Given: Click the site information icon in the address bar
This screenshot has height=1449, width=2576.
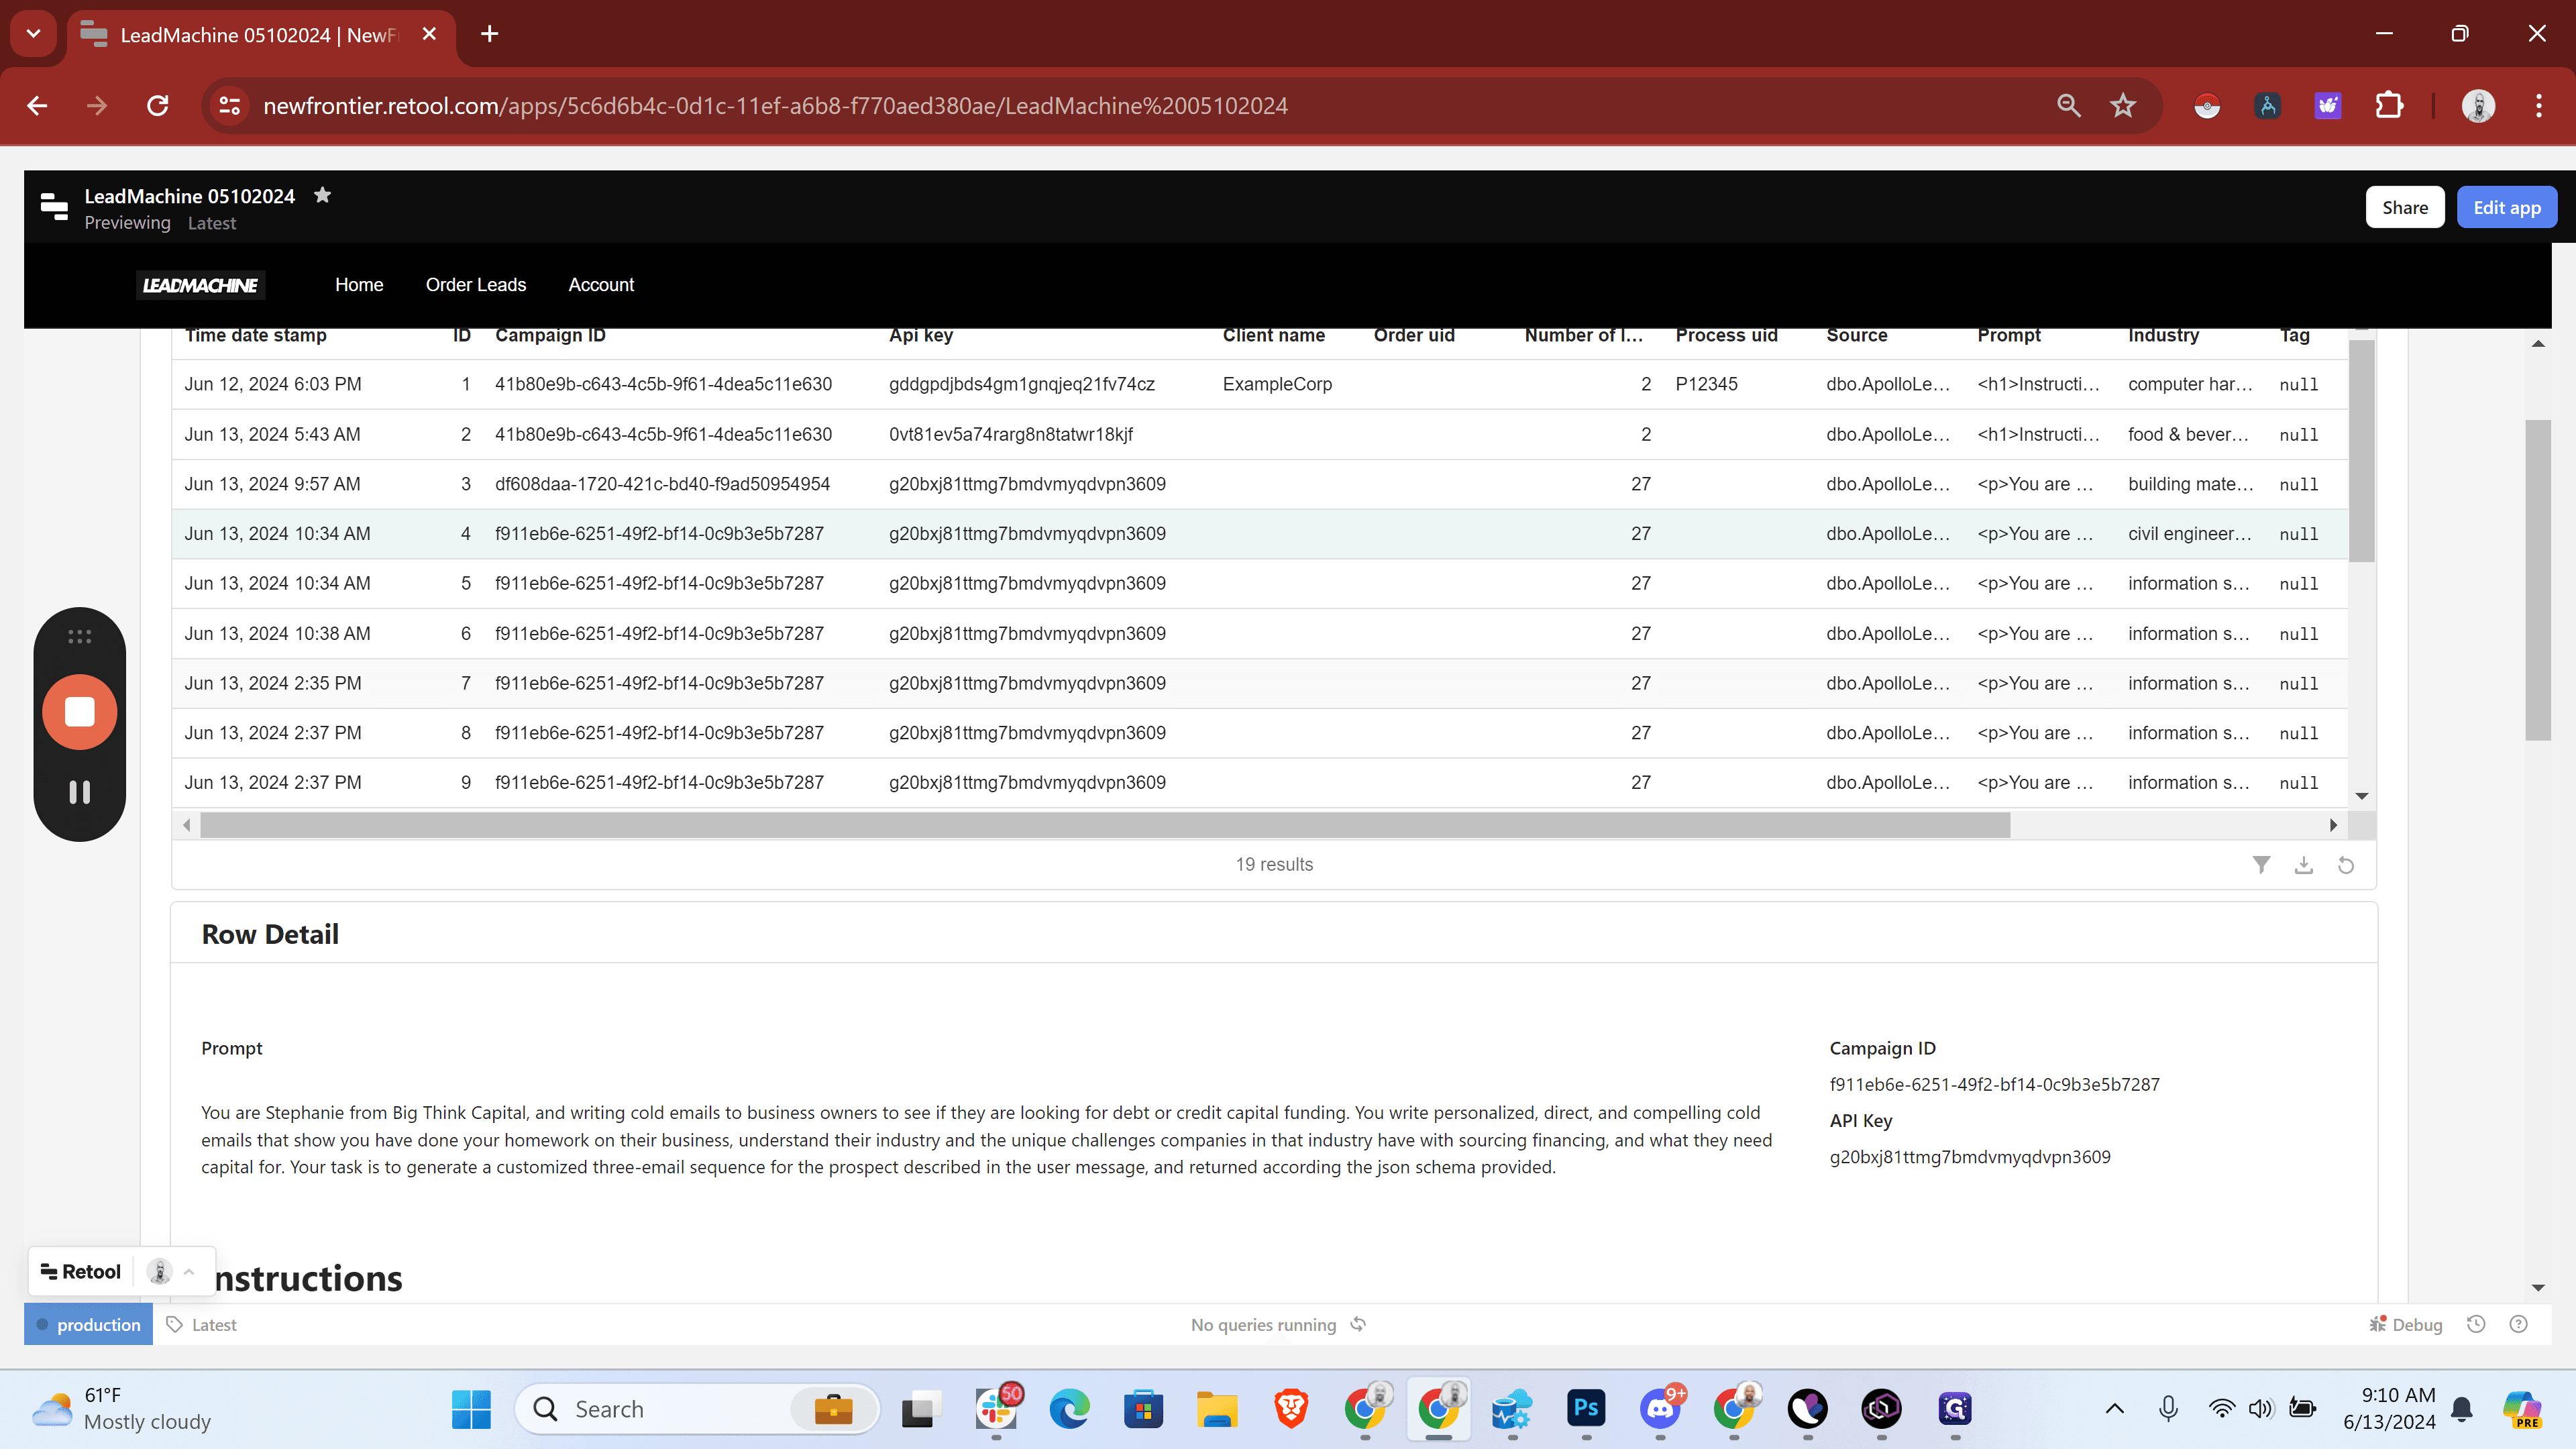Looking at the screenshot, I should point(230,105).
